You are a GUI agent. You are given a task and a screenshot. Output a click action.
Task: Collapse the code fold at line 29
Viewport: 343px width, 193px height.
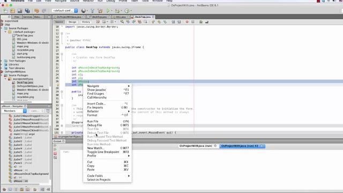62,92
